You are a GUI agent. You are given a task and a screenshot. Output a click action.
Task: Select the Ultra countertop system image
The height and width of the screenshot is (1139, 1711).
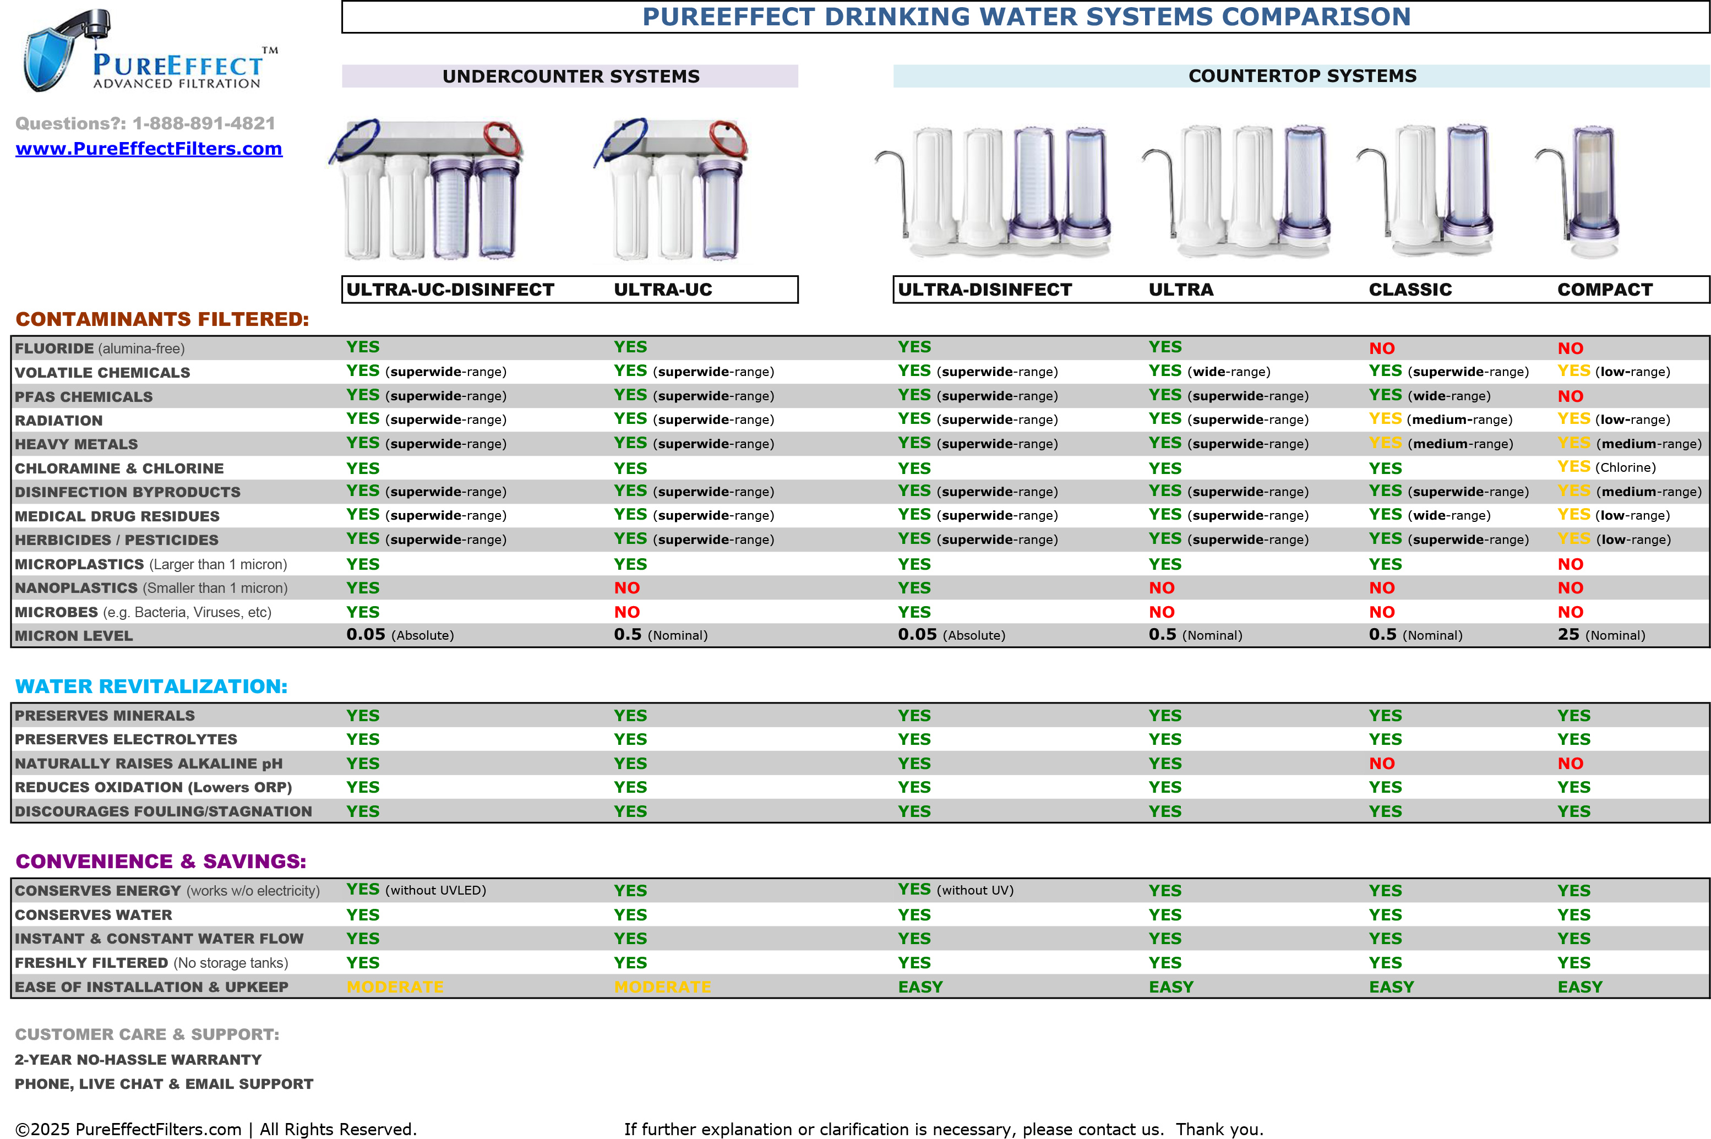[1236, 190]
